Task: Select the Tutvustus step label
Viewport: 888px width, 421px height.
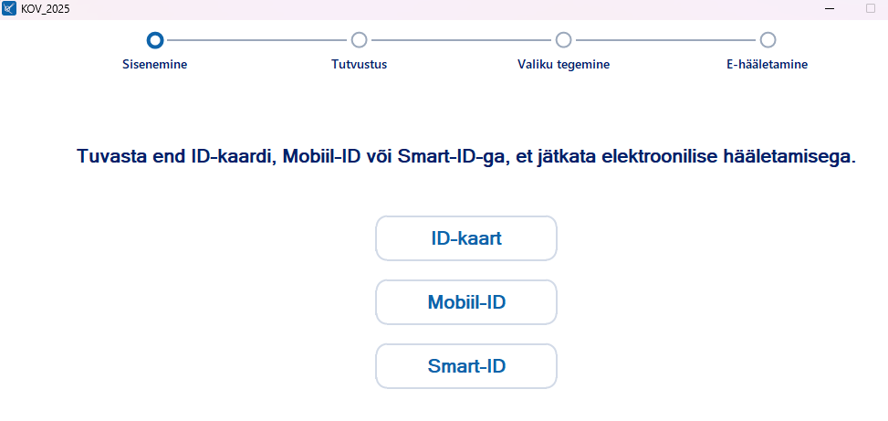Action: (360, 65)
